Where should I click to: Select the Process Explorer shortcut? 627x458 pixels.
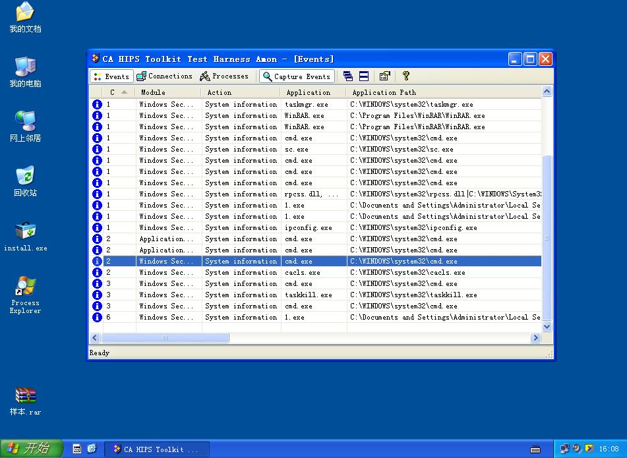point(25,295)
